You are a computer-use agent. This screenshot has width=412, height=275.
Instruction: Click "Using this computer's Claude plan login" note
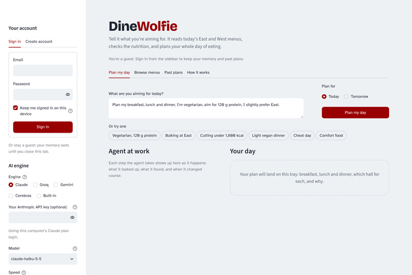[39, 234]
